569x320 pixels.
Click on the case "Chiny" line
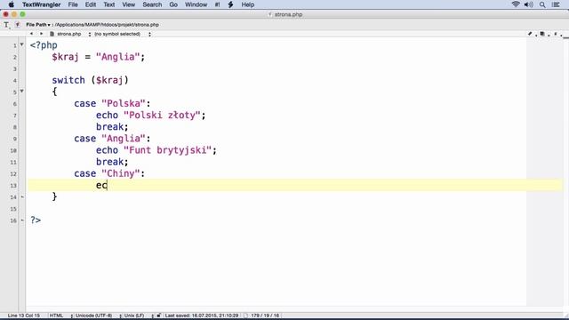(x=109, y=174)
